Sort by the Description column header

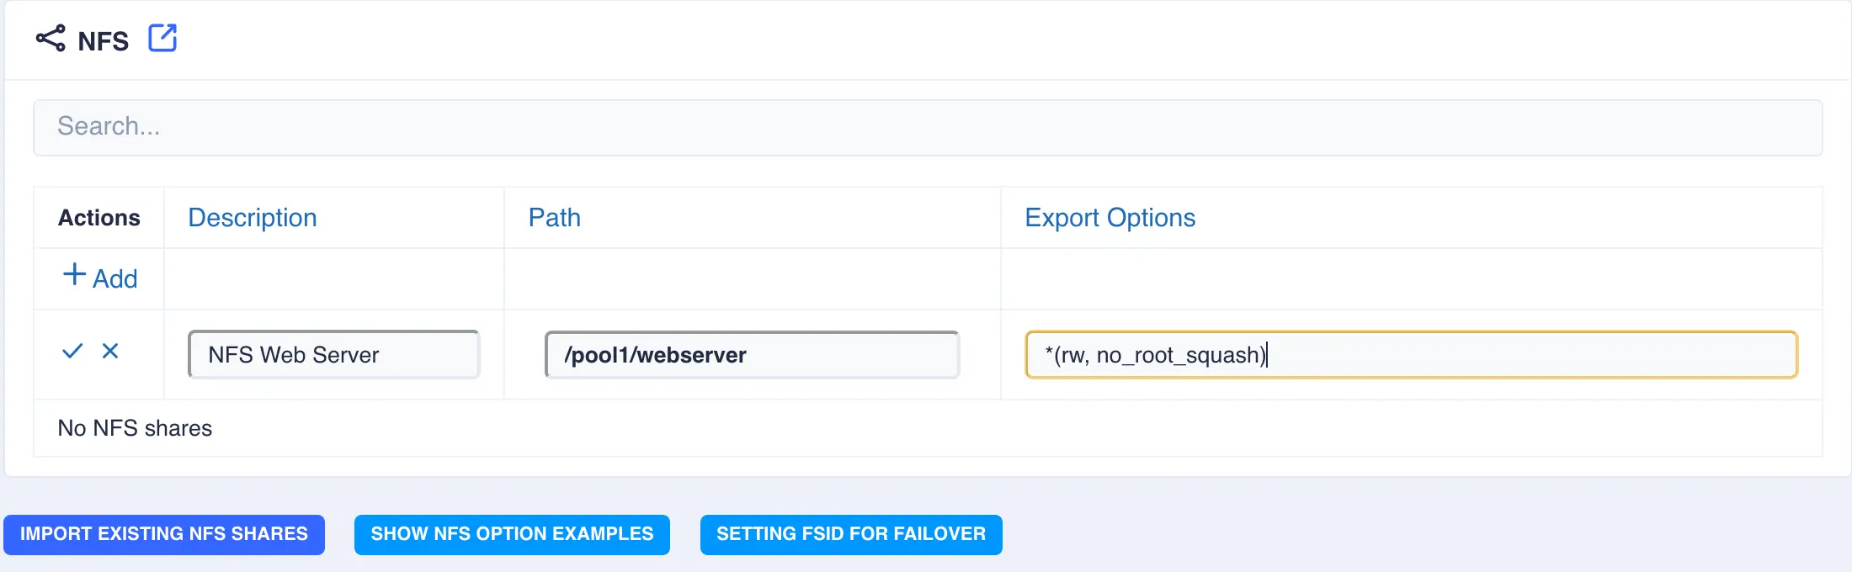point(252,218)
